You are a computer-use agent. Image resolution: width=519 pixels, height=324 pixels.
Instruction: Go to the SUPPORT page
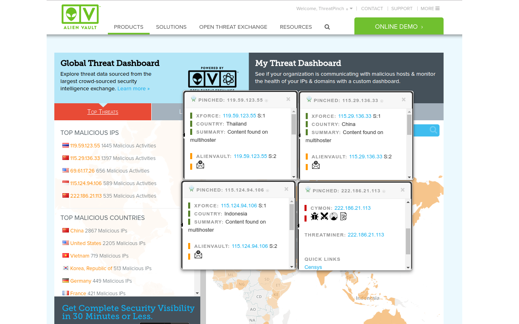[x=402, y=9]
